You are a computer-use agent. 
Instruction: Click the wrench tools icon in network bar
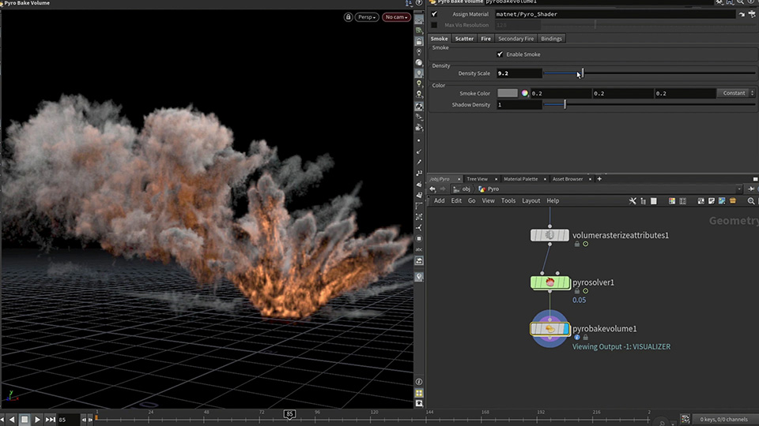632,201
